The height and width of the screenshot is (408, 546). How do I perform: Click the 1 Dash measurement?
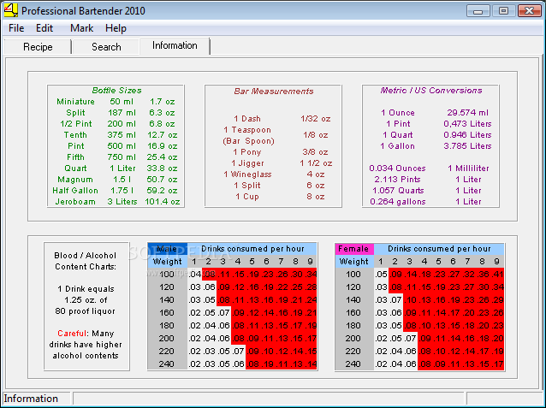click(247, 119)
